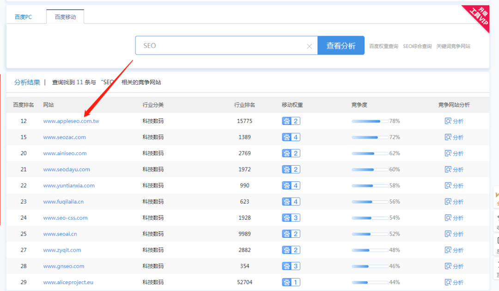Click industry rank value 15775

point(244,121)
